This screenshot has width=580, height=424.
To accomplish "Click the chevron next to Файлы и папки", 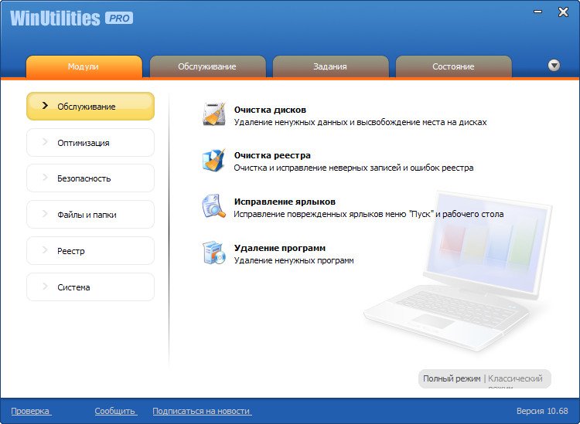I will pos(45,214).
